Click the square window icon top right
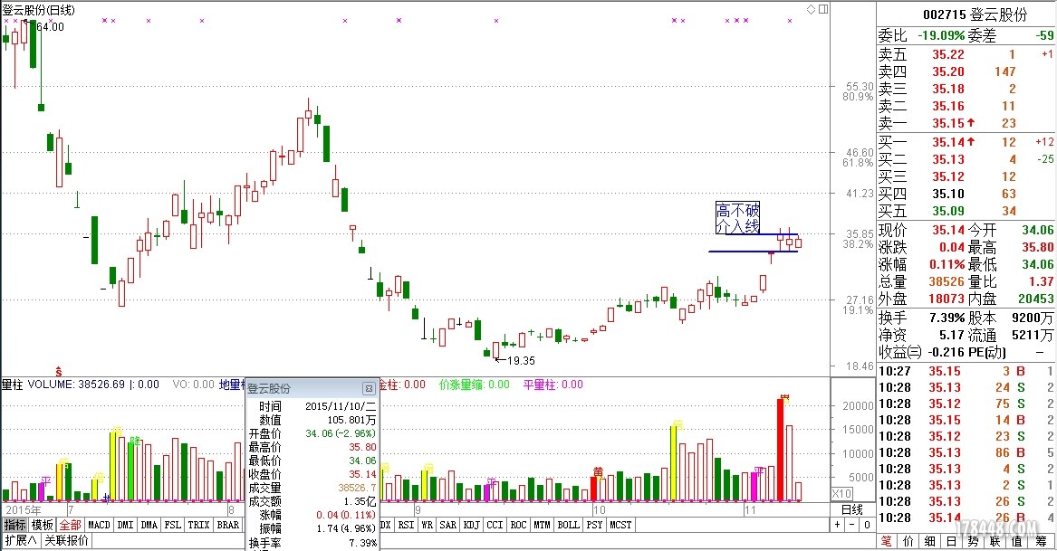Screen dimensions: 1057x551 pyautogui.click(x=822, y=7)
